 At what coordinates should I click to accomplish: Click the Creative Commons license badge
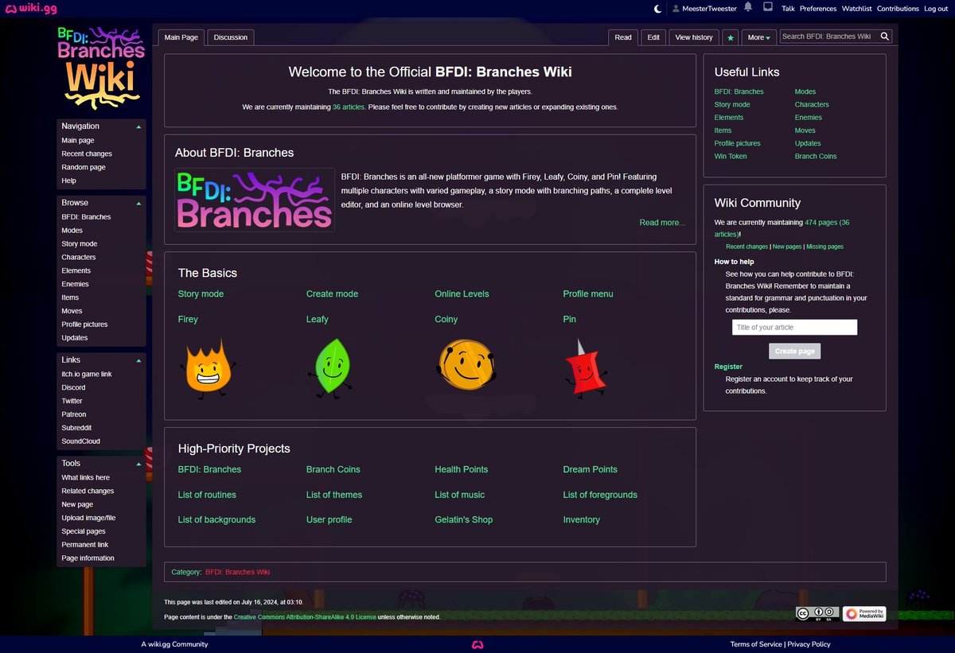tap(817, 613)
